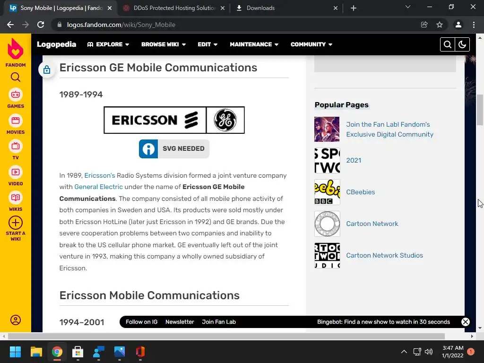The height and width of the screenshot is (363, 484).
Task: Open File Explorer from taskbar
Action: pyautogui.click(x=36, y=352)
